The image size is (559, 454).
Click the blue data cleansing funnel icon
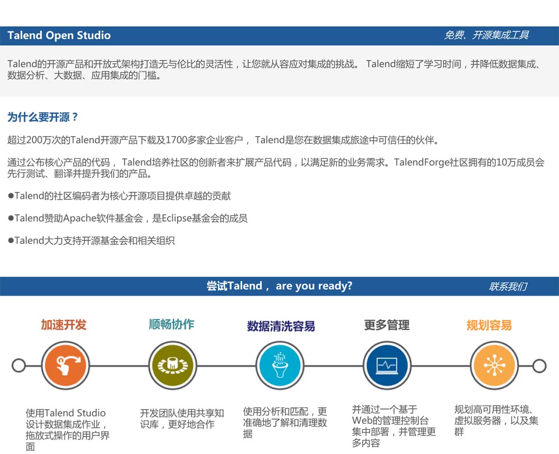(x=279, y=366)
